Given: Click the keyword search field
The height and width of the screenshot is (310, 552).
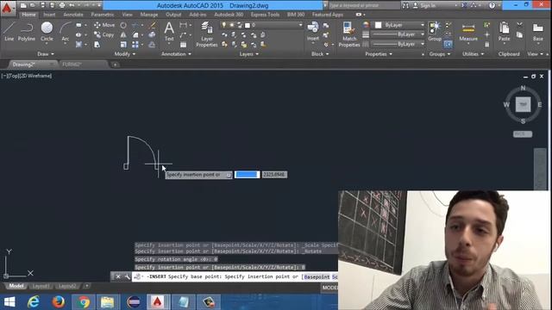Looking at the screenshot, I should pyautogui.click(x=364, y=5).
